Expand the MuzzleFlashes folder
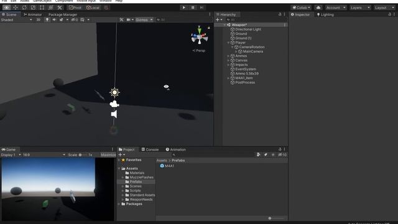The image size is (398, 224). click(x=123, y=177)
